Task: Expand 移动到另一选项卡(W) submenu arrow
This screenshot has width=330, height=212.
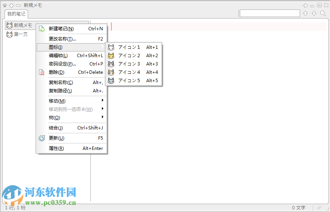Action: [103, 109]
